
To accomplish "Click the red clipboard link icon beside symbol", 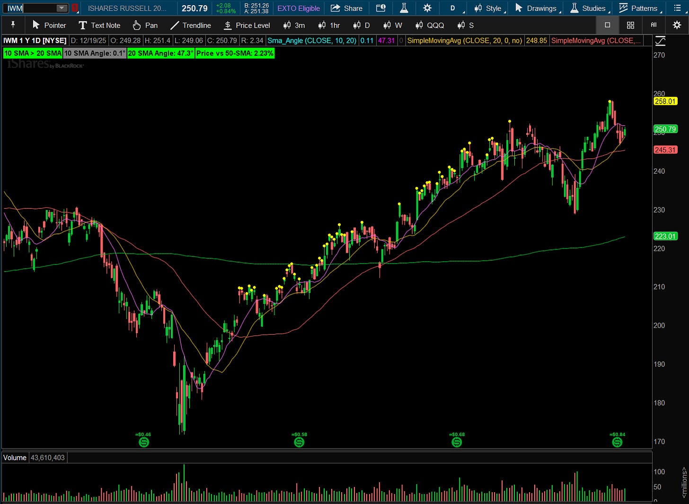I will (x=75, y=8).
